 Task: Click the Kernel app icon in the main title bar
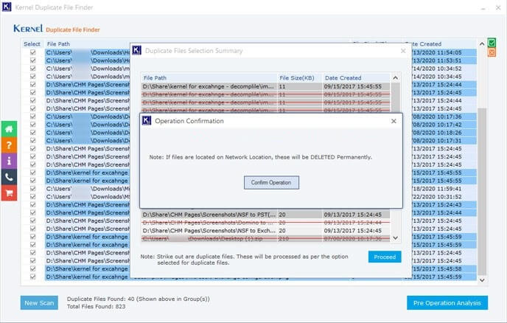[7, 7]
